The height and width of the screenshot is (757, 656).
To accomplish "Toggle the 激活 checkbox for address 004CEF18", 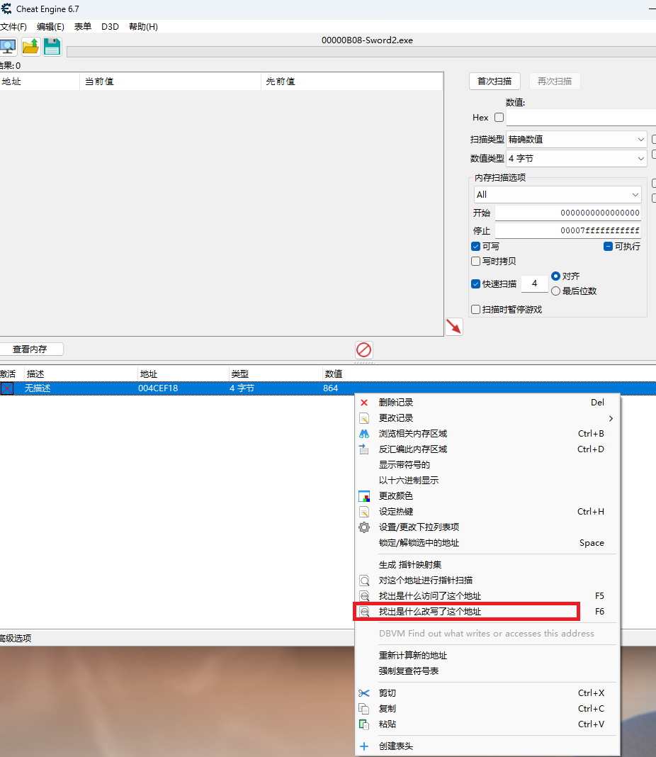I will coord(7,388).
